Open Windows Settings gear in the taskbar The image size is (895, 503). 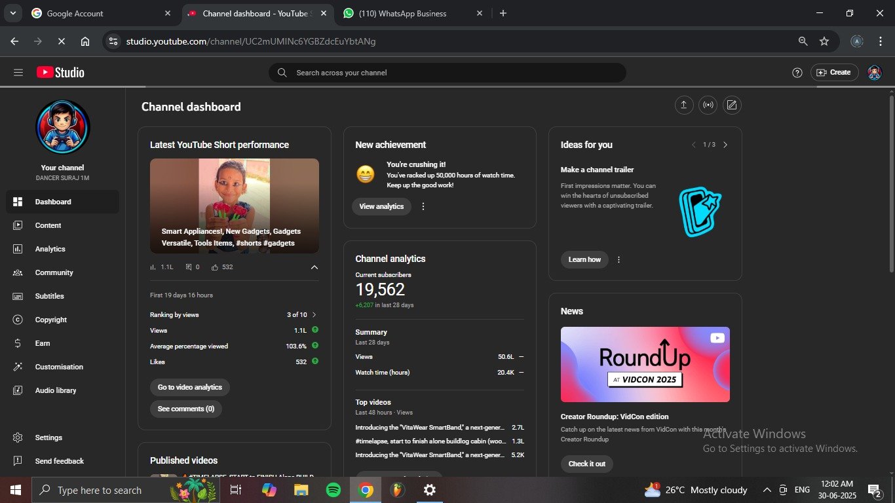(429, 490)
